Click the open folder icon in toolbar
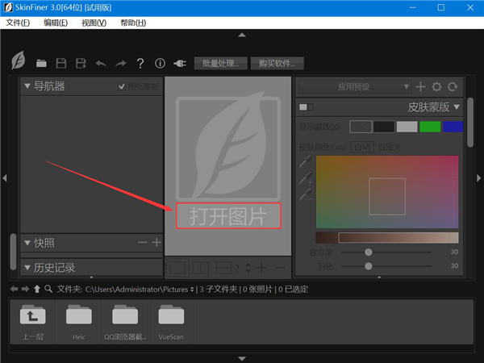This screenshot has width=484, height=363. tap(41, 63)
